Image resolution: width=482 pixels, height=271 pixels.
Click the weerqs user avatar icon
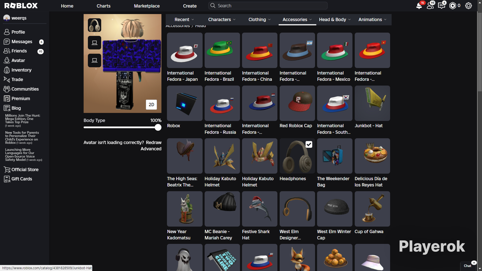point(7,18)
